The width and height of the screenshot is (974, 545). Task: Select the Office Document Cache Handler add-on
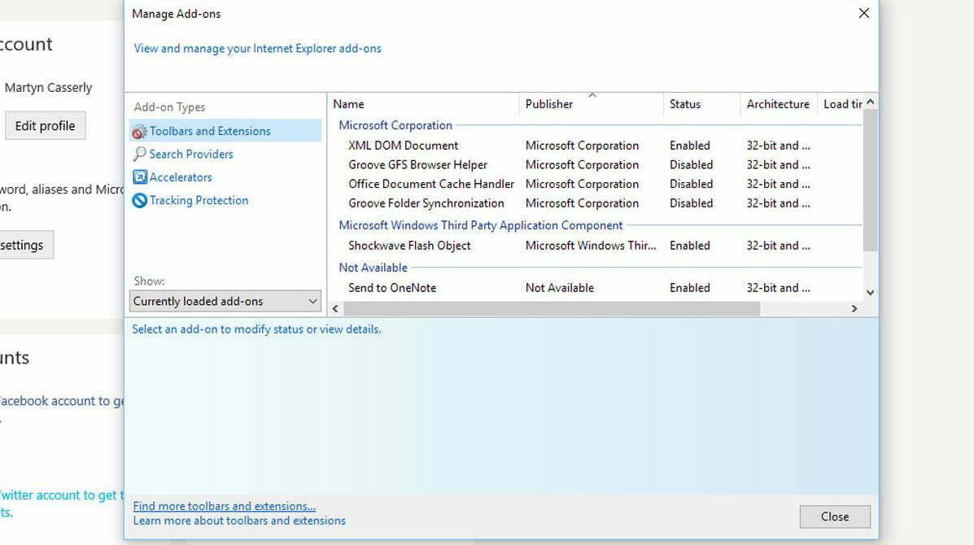pos(431,184)
